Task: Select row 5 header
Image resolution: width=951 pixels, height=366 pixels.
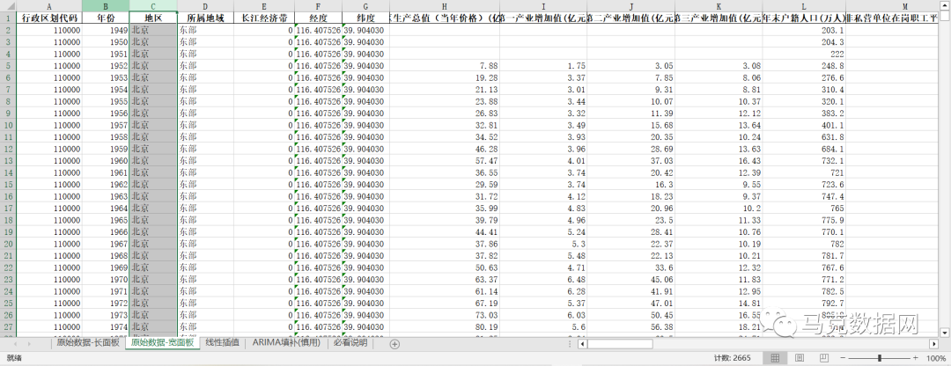Action: 8,65
